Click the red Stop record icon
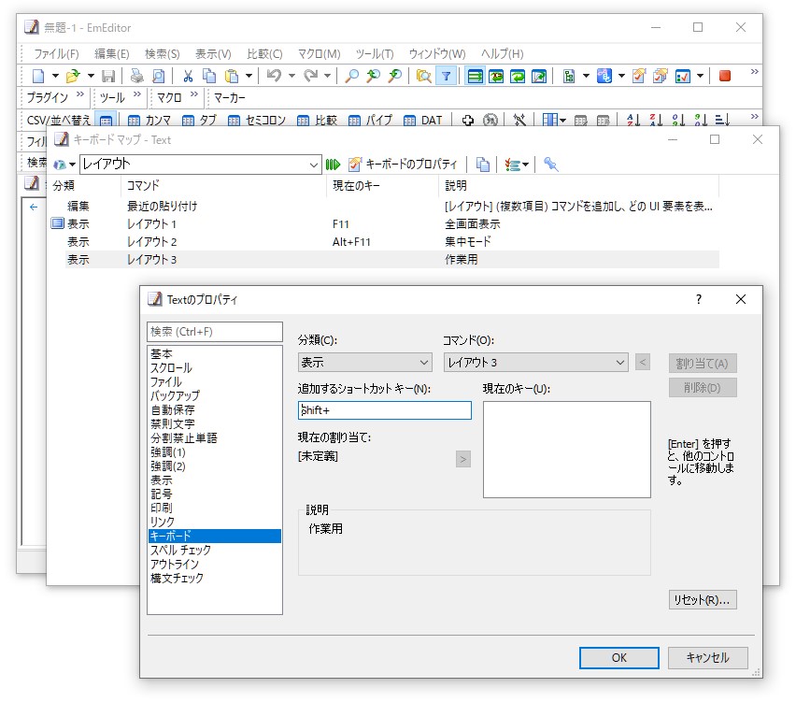The height and width of the screenshot is (702, 796). pos(724,77)
